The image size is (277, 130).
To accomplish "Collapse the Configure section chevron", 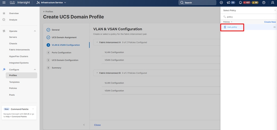I will point(35,69).
